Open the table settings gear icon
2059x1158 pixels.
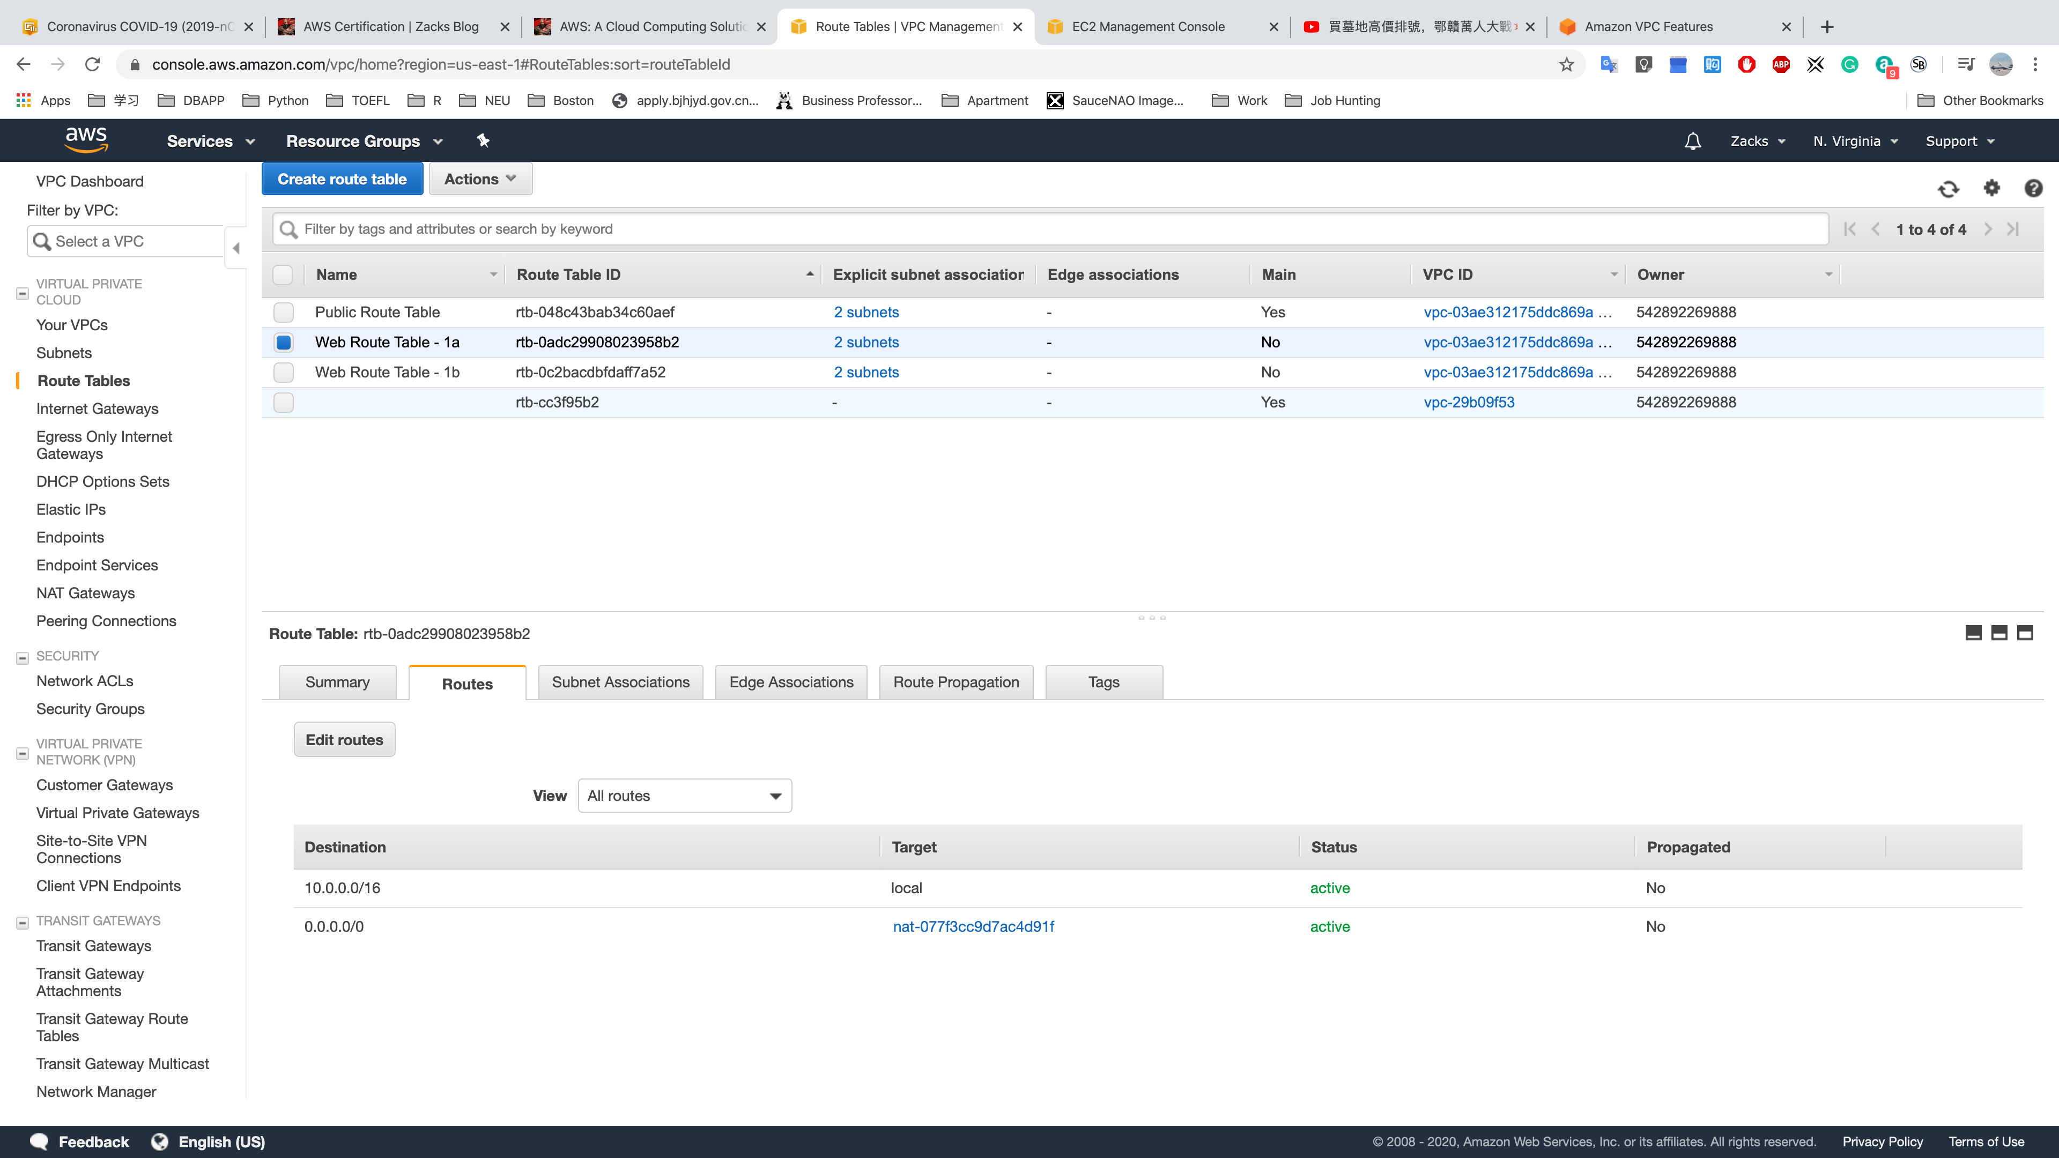click(x=1991, y=188)
